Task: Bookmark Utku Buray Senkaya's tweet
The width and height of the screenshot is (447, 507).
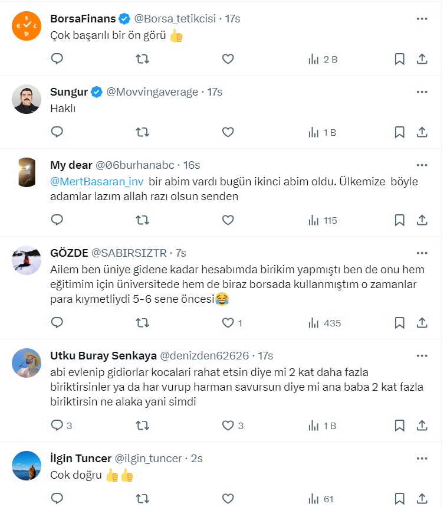Action: pyautogui.click(x=399, y=426)
